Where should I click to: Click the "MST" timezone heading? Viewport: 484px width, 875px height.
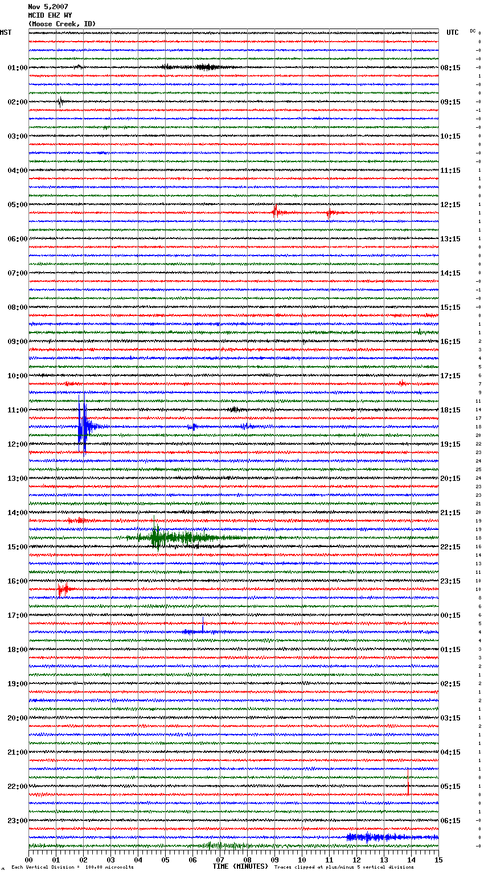coord(6,33)
